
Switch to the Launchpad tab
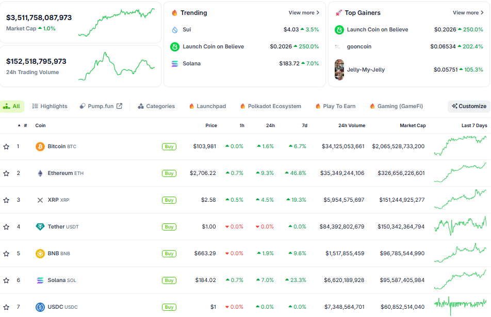tap(208, 106)
